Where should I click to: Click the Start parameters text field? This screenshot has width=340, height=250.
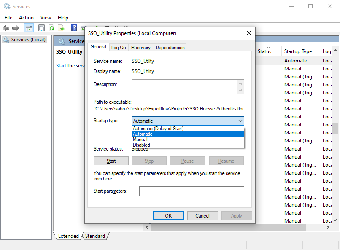tap(192, 191)
